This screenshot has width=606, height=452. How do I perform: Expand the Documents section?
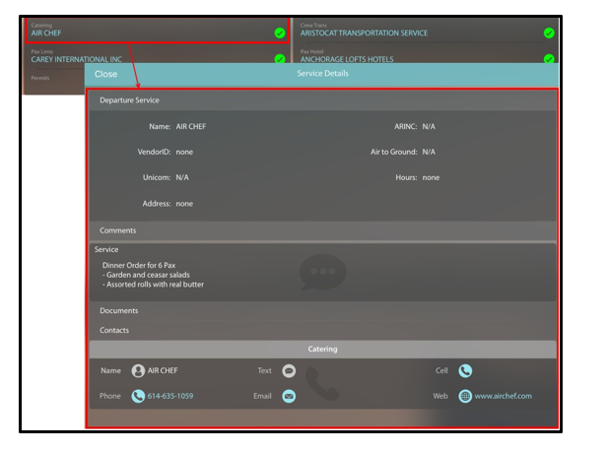point(119,311)
